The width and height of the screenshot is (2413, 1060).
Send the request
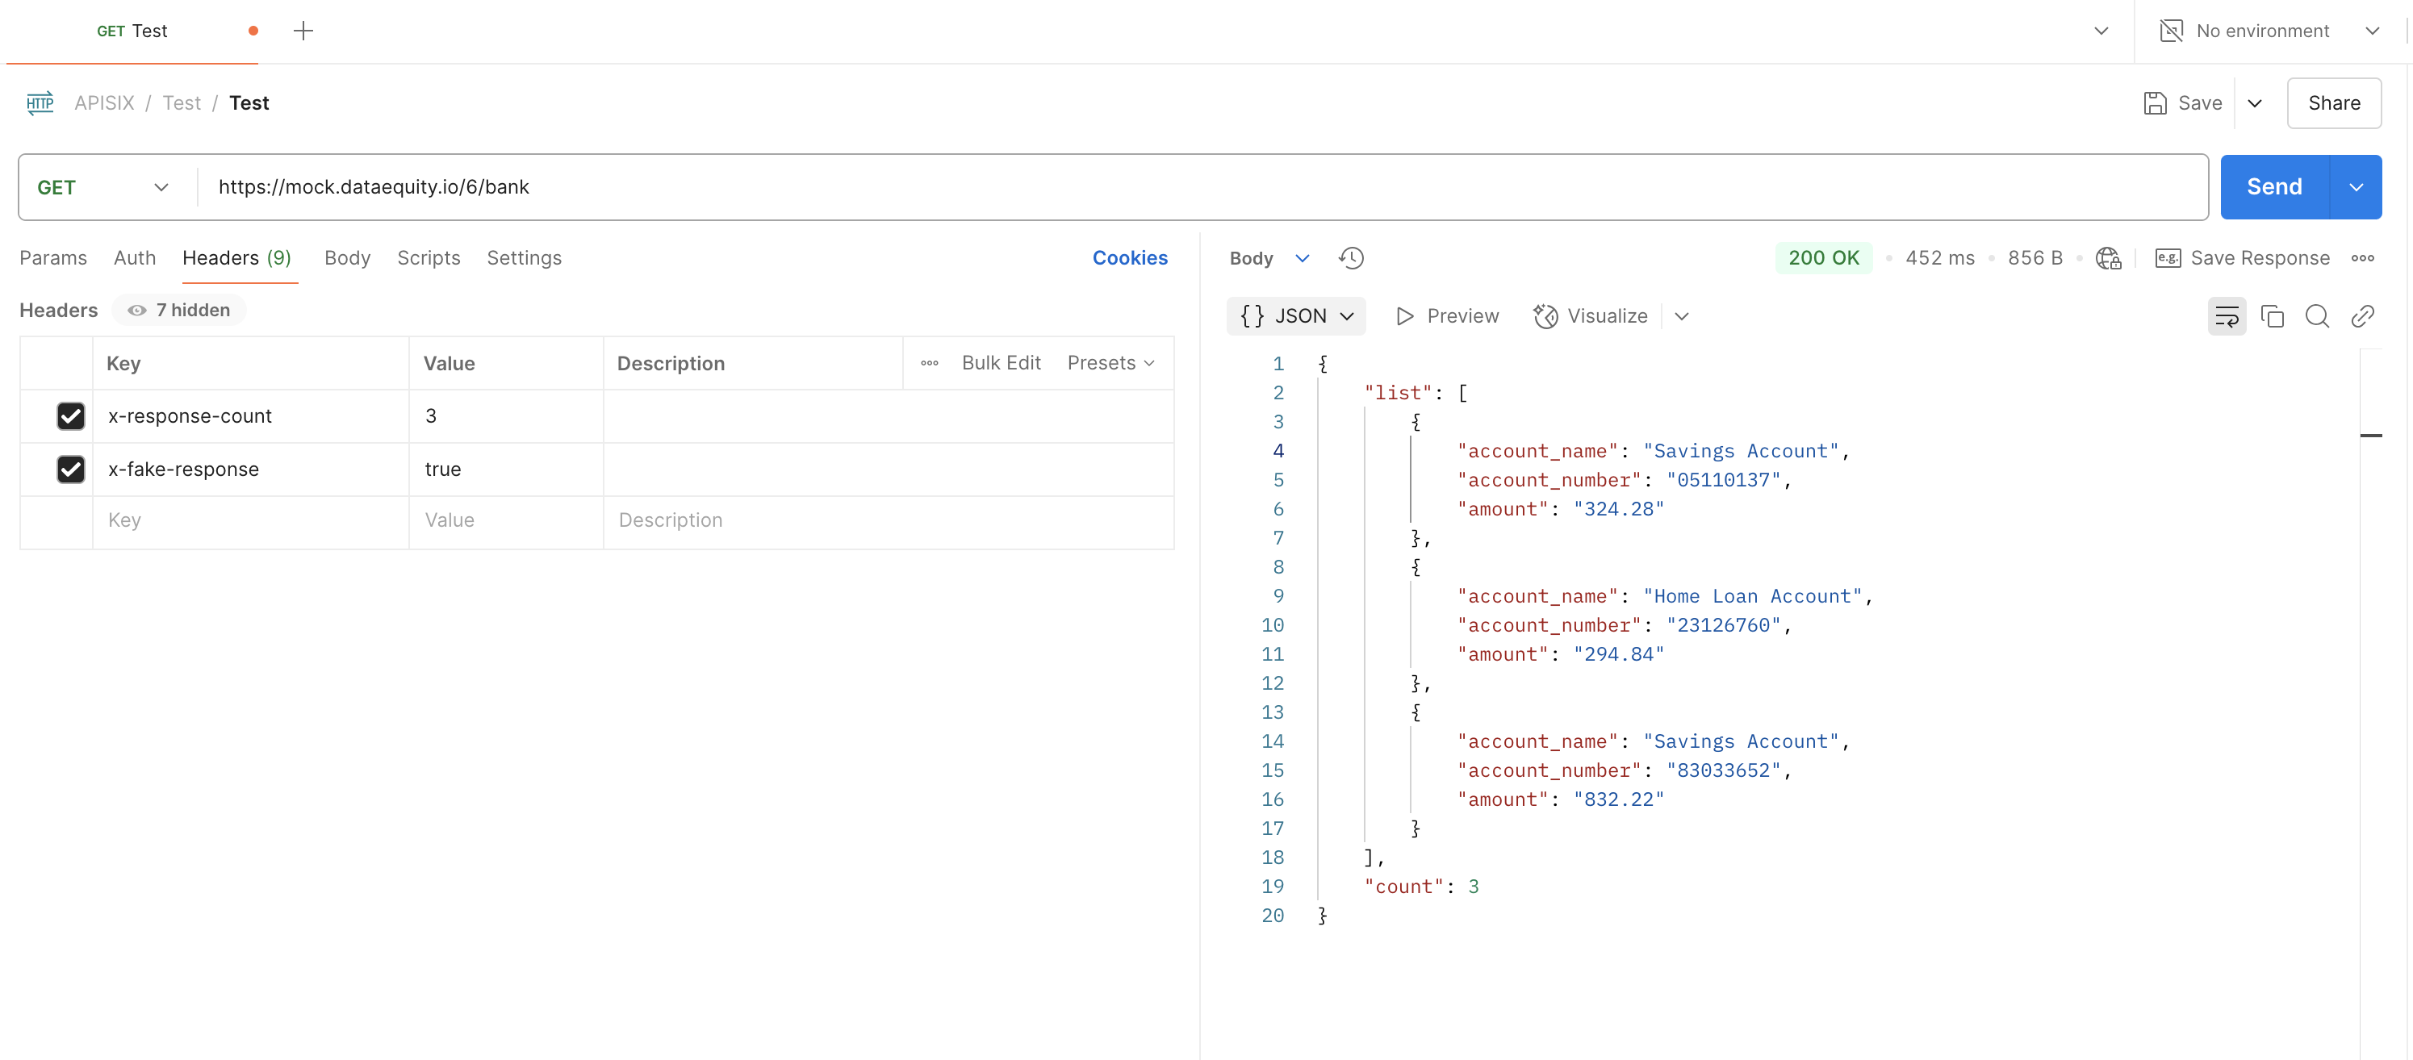click(x=2274, y=187)
